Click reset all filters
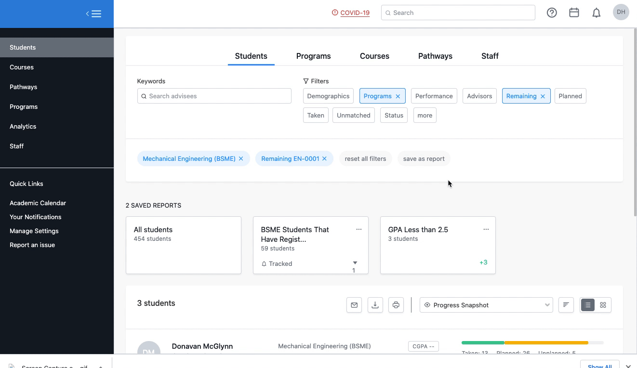This screenshot has height=368, width=637. 365,158
